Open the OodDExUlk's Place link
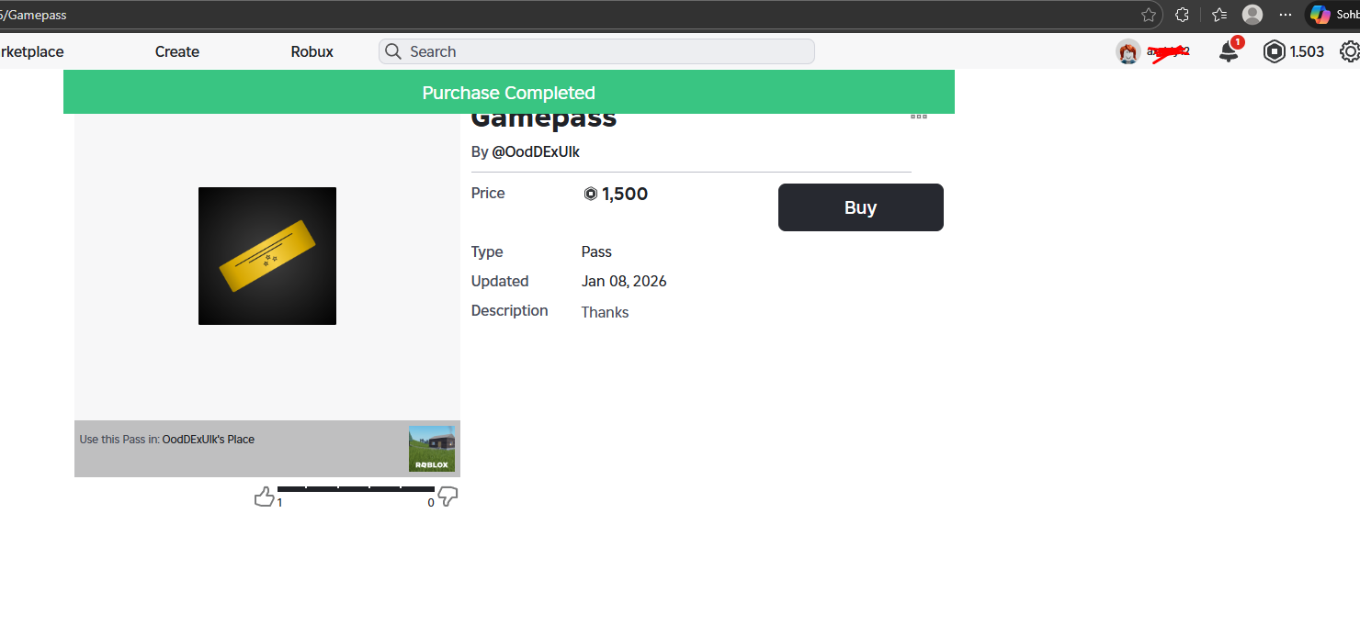 click(x=209, y=440)
